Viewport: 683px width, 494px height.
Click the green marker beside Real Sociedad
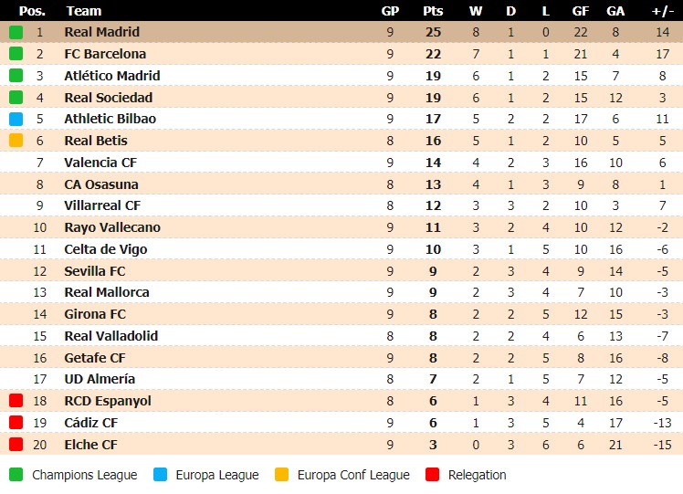pos(16,97)
